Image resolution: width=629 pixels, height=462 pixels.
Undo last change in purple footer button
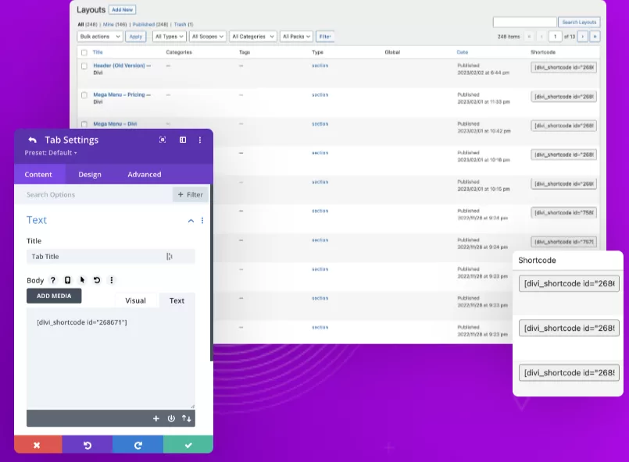pyautogui.click(x=87, y=445)
